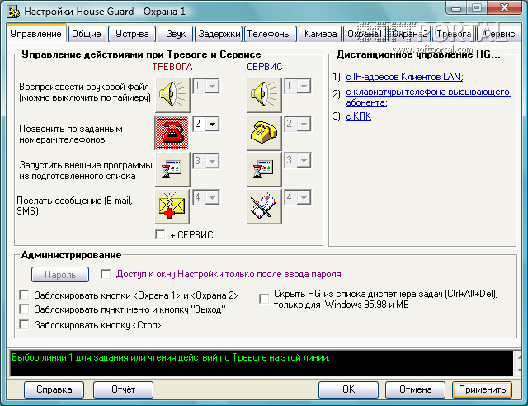Screen dimensions: 528x406
Task: Toggle the alarm sound file speaker icon
Action: [172, 96]
